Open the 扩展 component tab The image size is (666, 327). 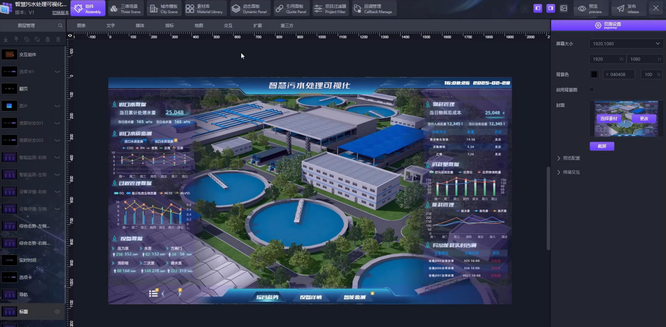(x=258, y=25)
